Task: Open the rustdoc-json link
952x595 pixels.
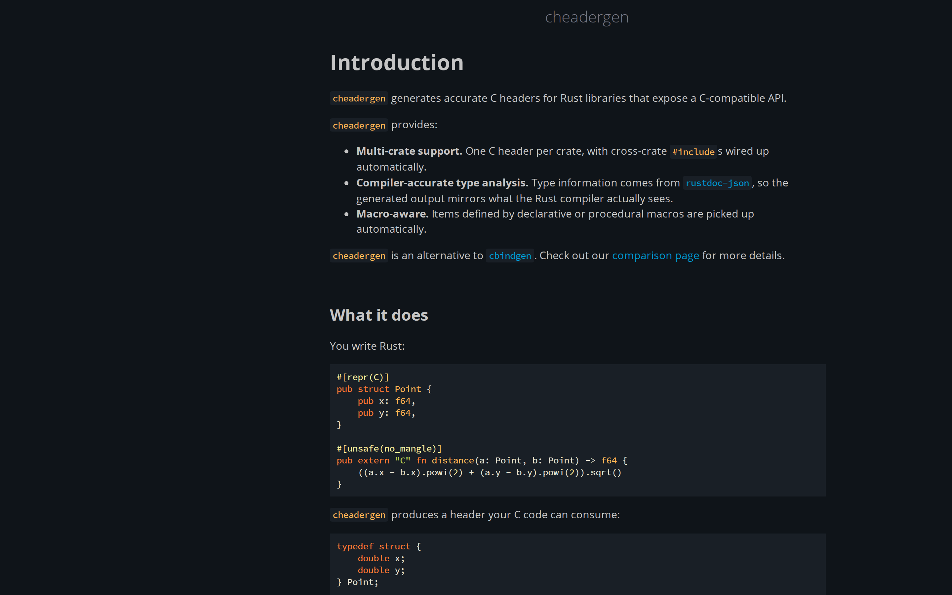Action: [717, 183]
